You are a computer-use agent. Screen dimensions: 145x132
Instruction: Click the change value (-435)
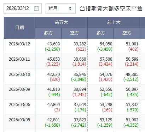click(133, 95)
